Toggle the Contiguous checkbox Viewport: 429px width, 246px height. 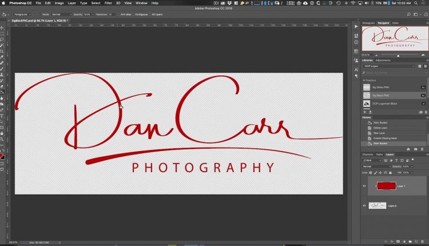(134, 14)
